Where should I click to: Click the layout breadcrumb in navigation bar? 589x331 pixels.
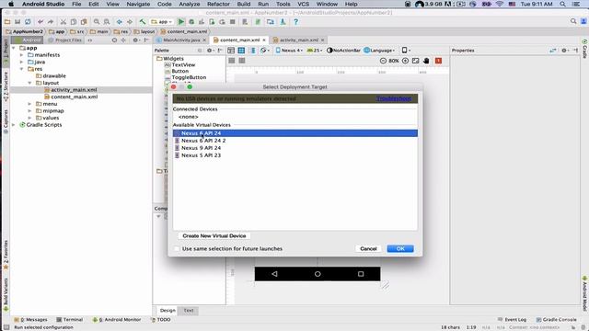144,32
